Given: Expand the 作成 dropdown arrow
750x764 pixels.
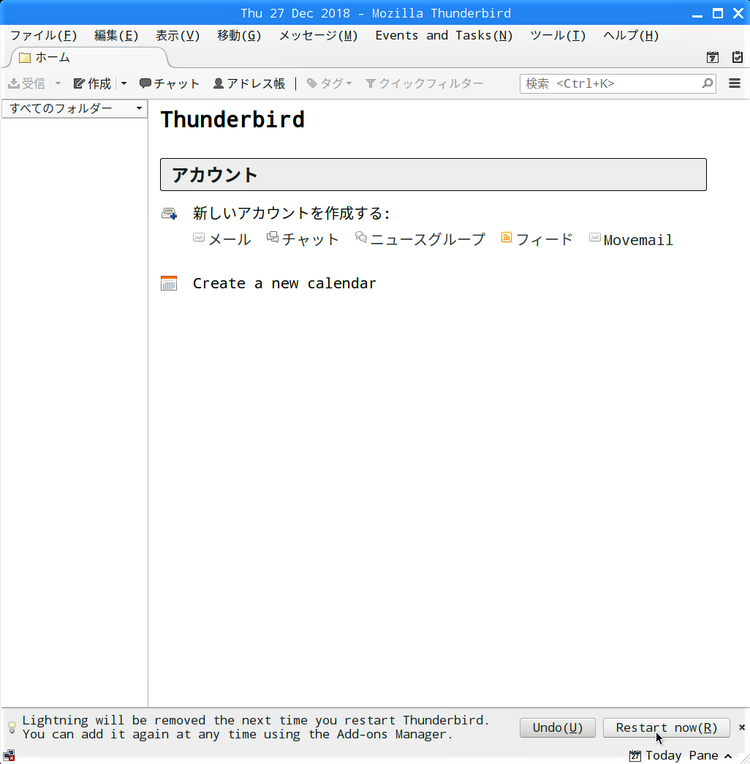Looking at the screenshot, I should coord(124,83).
